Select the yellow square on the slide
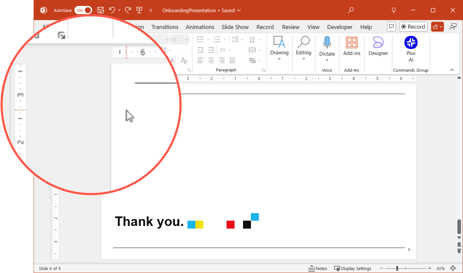The image size is (463, 273). click(199, 224)
